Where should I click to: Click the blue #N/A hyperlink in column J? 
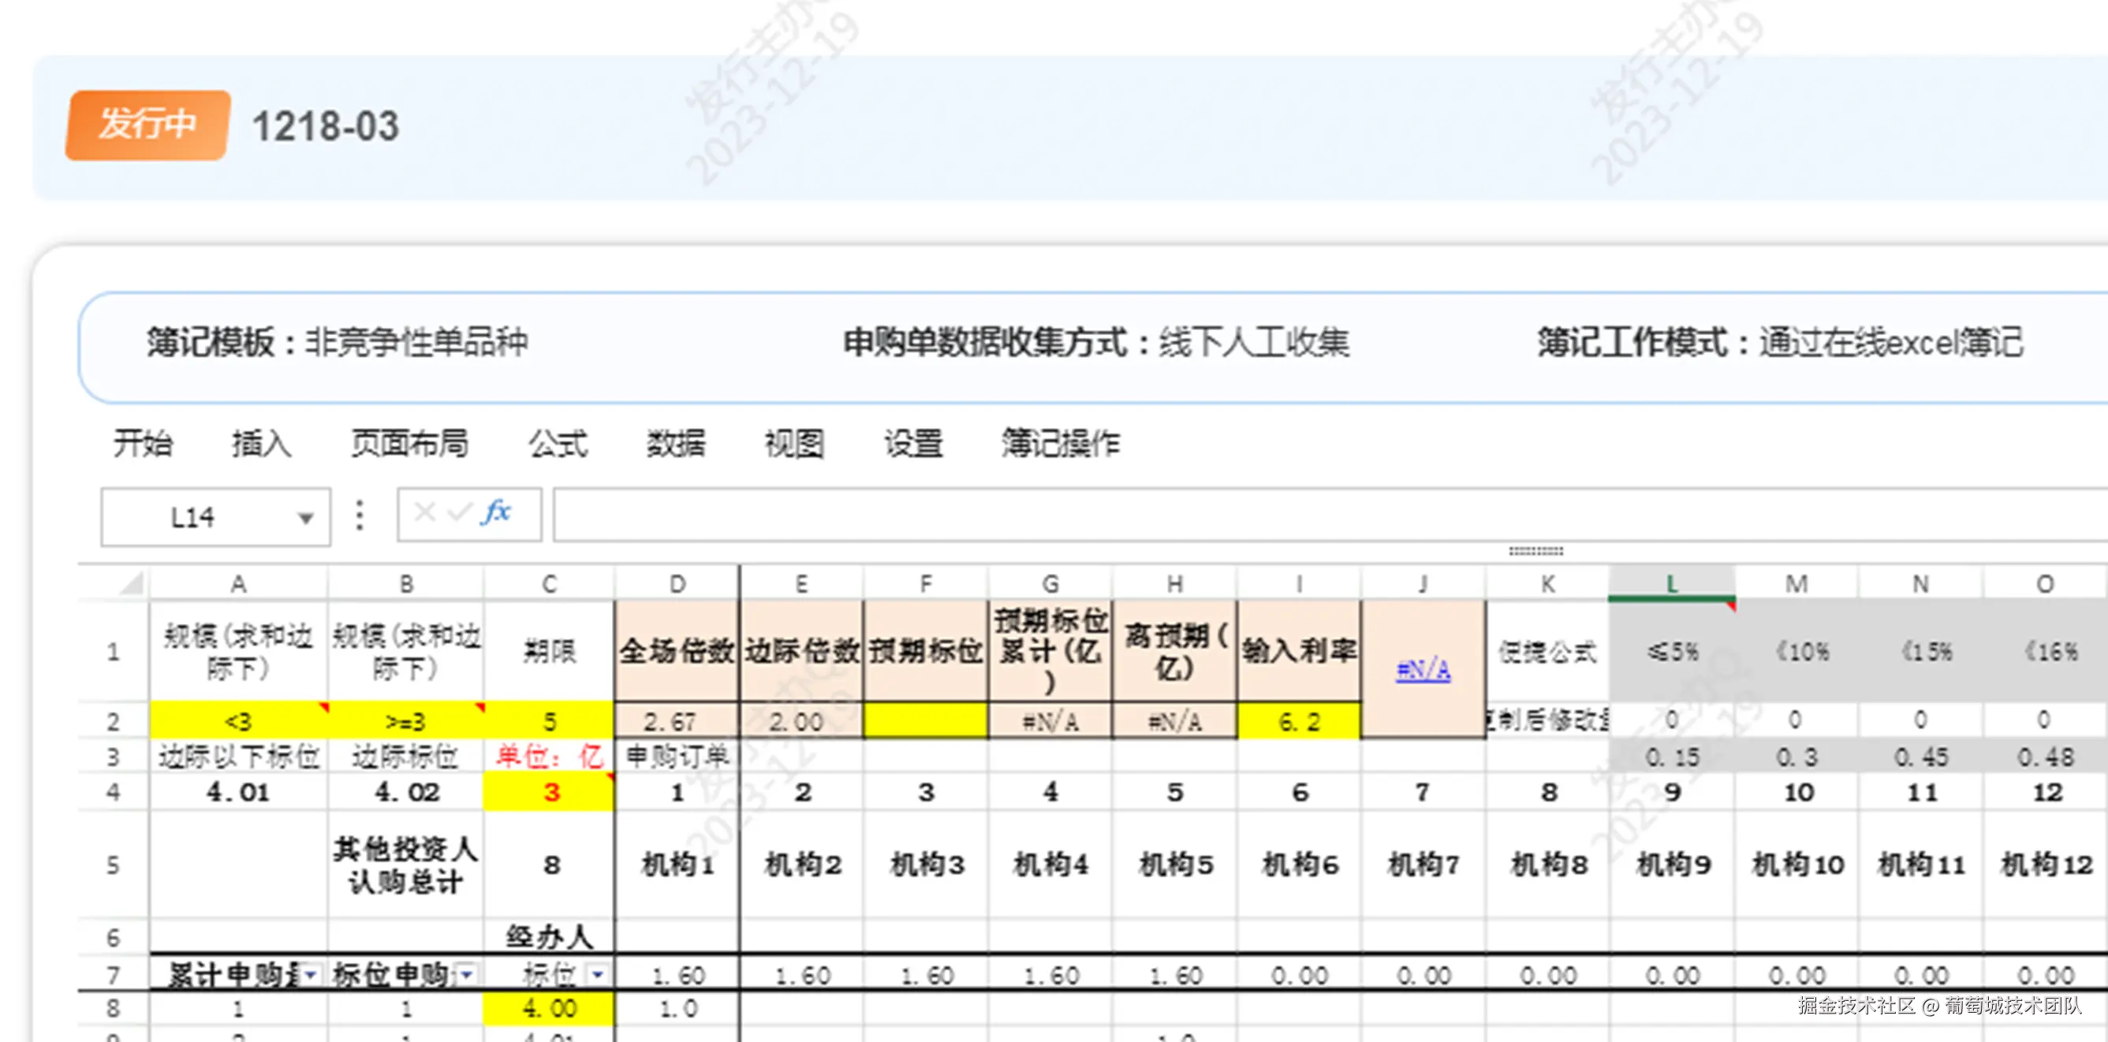pos(1423,671)
